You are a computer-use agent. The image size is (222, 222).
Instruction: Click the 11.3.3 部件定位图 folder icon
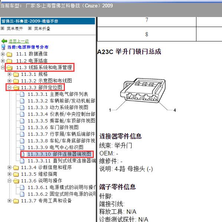(x=16, y=88)
